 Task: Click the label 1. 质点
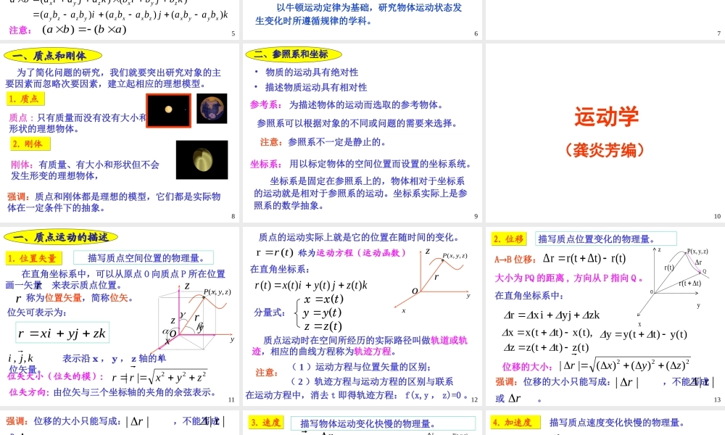coord(25,99)
